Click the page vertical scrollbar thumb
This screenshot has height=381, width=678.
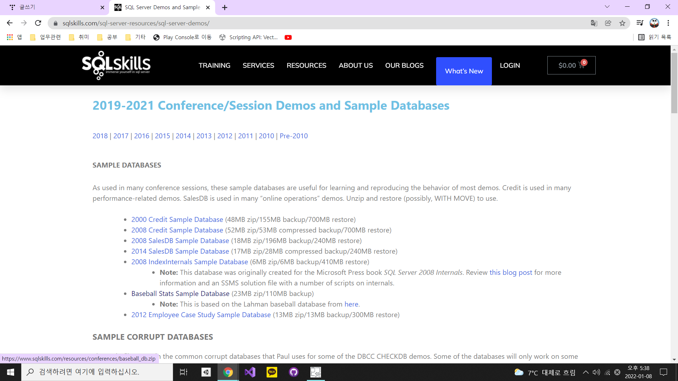coord(674,83)
